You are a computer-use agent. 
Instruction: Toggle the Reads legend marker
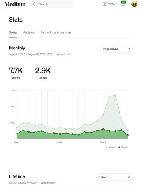119,147
